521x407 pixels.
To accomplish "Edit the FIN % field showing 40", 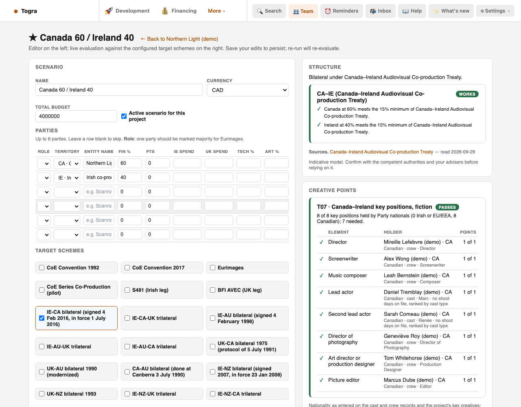I will tap(130, 177).
